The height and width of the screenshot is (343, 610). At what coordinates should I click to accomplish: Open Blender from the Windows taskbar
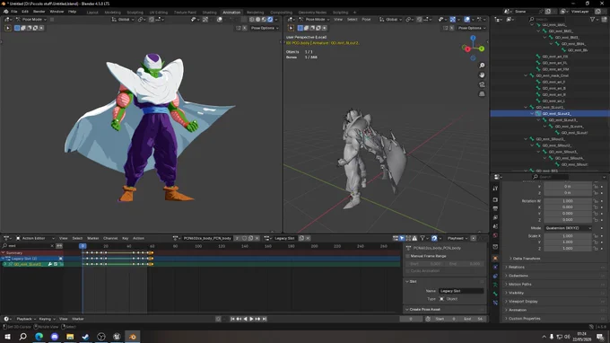132,337
